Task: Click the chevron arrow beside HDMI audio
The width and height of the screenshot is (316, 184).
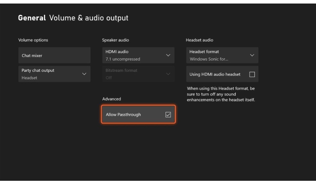Action: [x=168, y=55]
